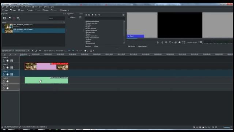Click the Open project toolbar button
The image size is (234, 132).
(x=13, y=10)
